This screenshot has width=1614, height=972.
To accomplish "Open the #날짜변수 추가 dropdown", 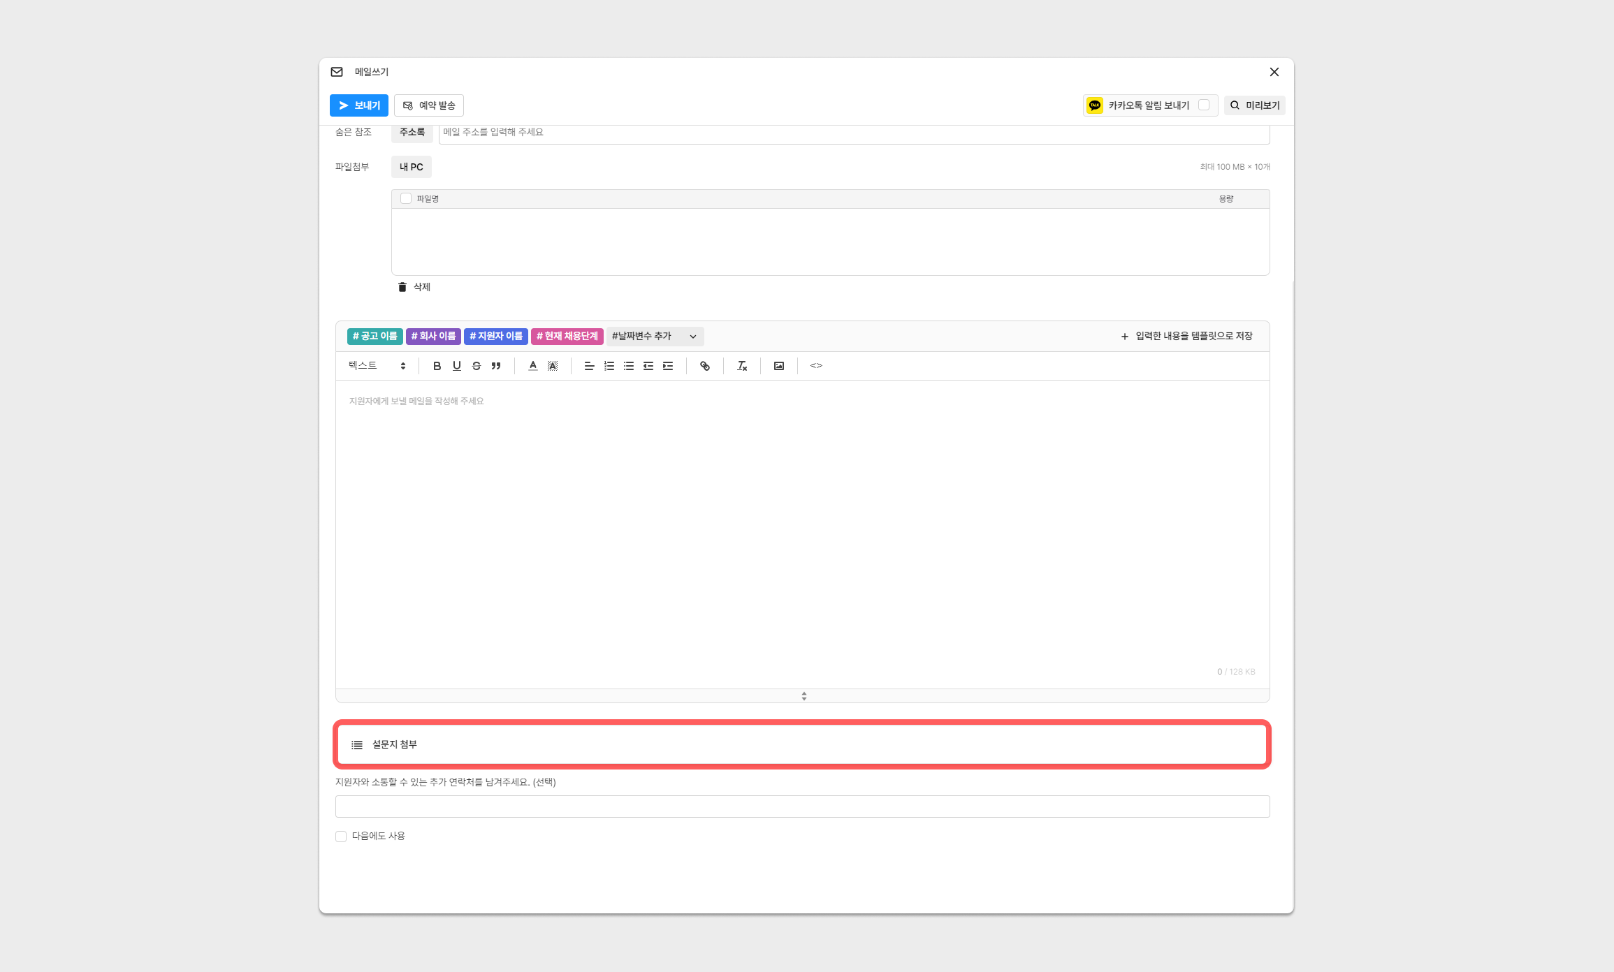I will click(655, 337).
